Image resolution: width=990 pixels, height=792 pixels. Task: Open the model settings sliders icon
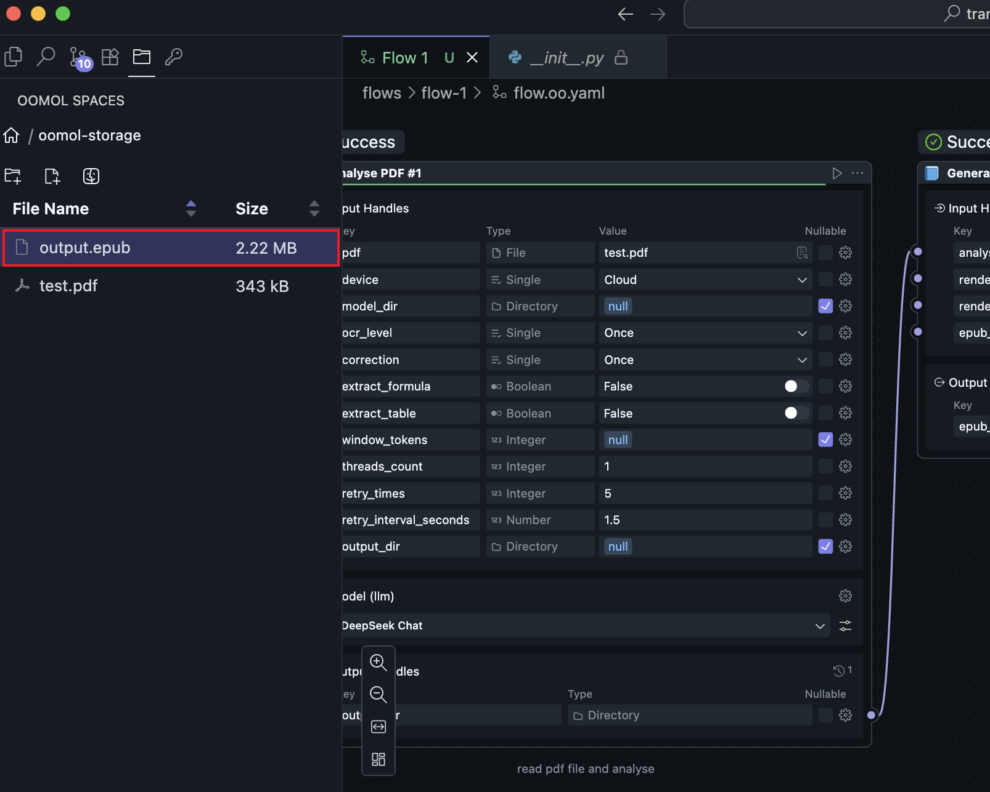coord(845,626)
